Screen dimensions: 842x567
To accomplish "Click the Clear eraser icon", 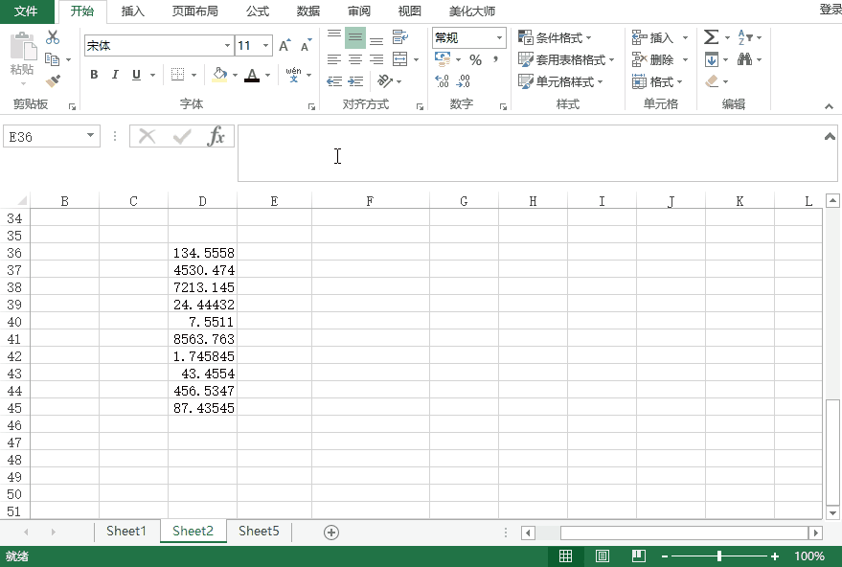I will (x=712, y=81).
